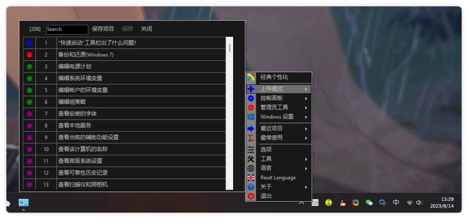
Task: Expand the 最近项目 submenu arrow
Action: pos(306,129)
